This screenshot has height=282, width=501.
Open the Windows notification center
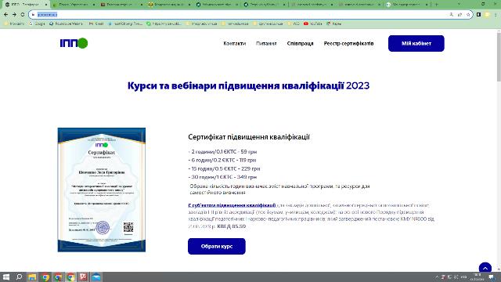point(492,277)
